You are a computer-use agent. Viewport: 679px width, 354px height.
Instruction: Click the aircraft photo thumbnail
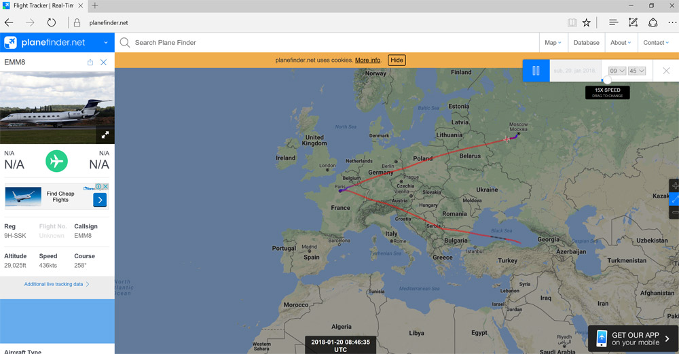[x=57, y=107]
